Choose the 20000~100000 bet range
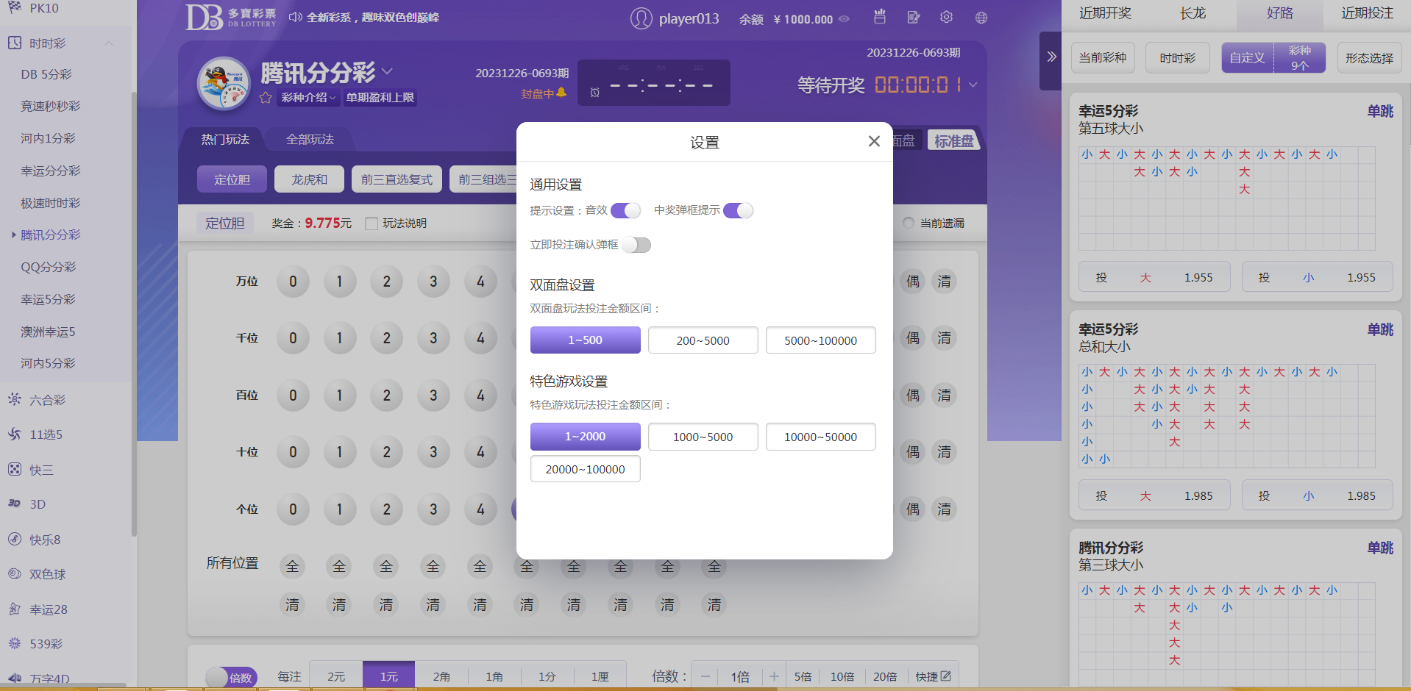 click(x=585, y=469)
